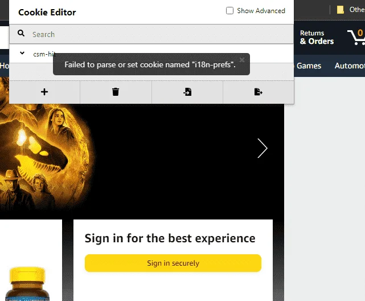Screen dimensions: 365x301
Task: Click the search magnifier icon in Cookie Editor
Action: (x=21, y=33)
